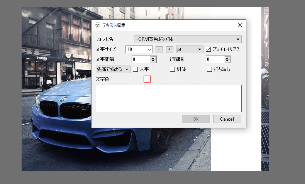Decrease font size with minus button
The image size is (305, 184).
tap(159, 49)
